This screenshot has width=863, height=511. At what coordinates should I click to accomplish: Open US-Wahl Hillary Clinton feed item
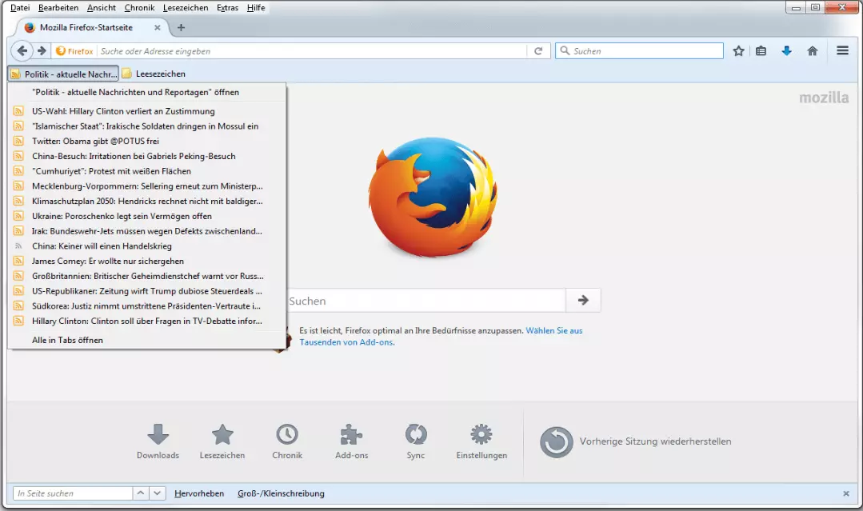pyautogui.click(x=146, y=111)
